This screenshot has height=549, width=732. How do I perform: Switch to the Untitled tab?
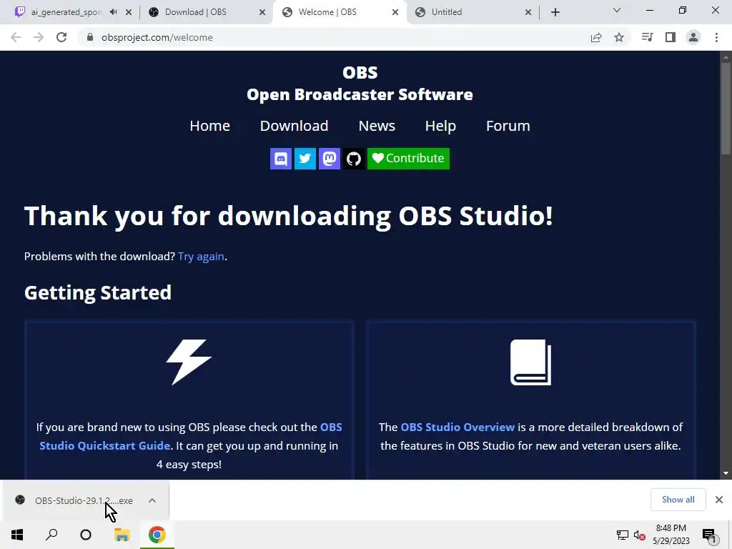(446, 12)
